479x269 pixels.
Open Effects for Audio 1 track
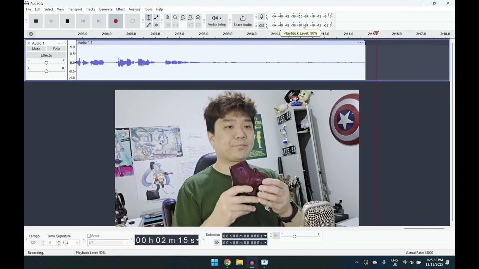[x=46, y=55]
